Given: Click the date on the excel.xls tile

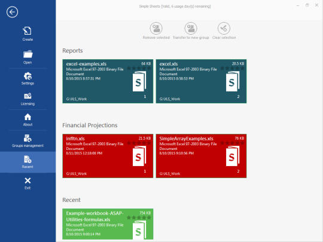Looking at the screenshot, I should click(176, 79).
